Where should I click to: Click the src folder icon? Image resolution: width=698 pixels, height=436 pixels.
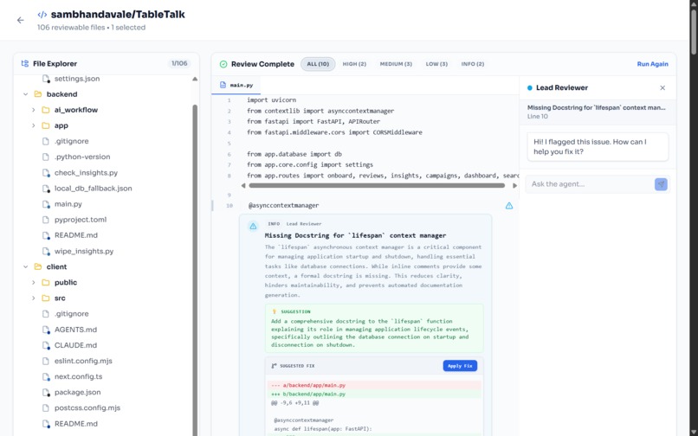click(x=45, y=298)
